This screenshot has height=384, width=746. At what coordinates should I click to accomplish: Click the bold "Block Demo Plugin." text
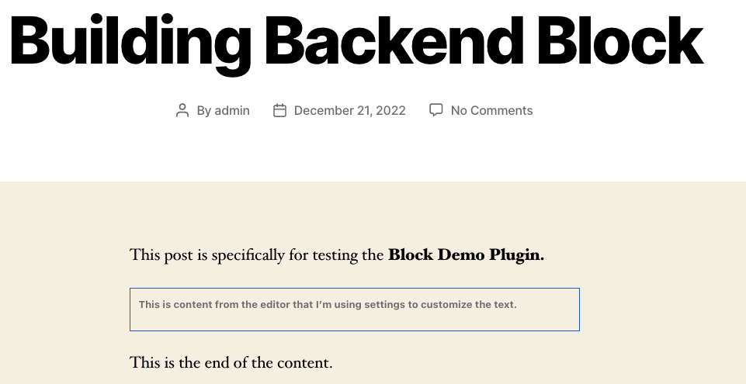click(467, 255)
